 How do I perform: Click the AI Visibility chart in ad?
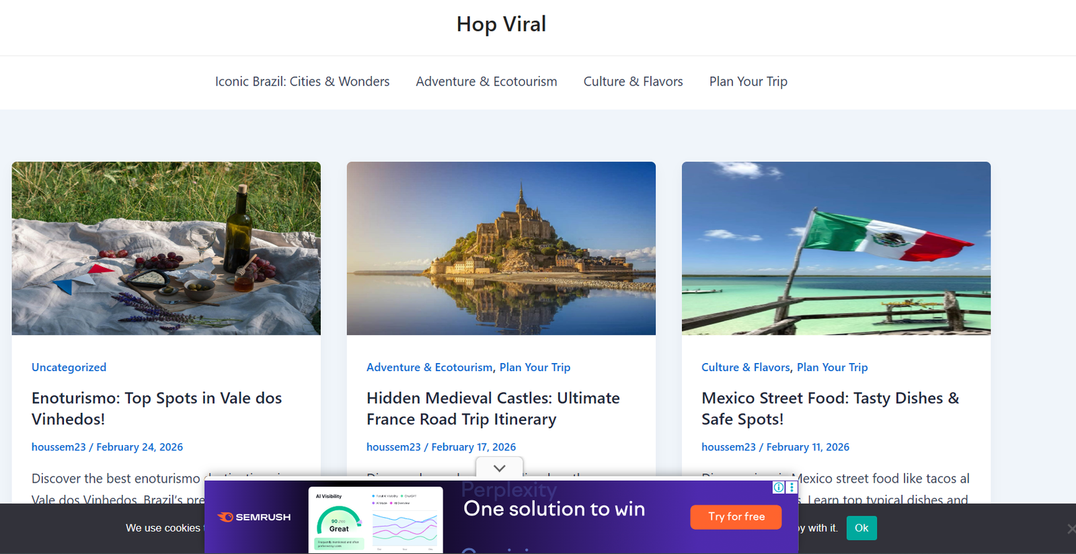click(375, 520)
